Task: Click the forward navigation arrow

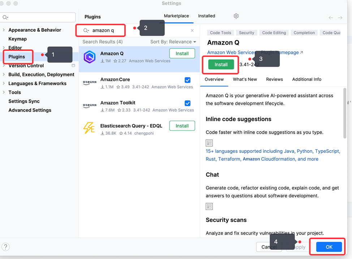Action: (340, 18)
